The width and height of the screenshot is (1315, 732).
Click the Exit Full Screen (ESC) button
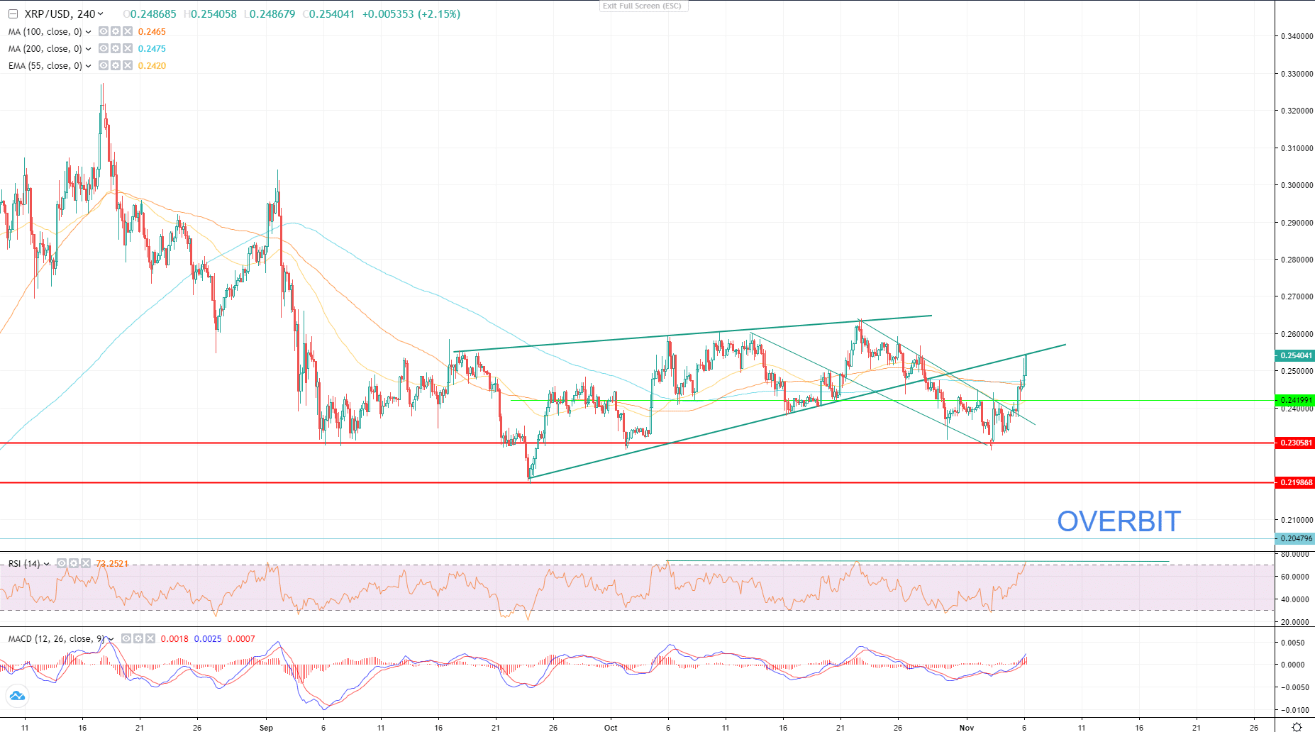pos(643,6)
